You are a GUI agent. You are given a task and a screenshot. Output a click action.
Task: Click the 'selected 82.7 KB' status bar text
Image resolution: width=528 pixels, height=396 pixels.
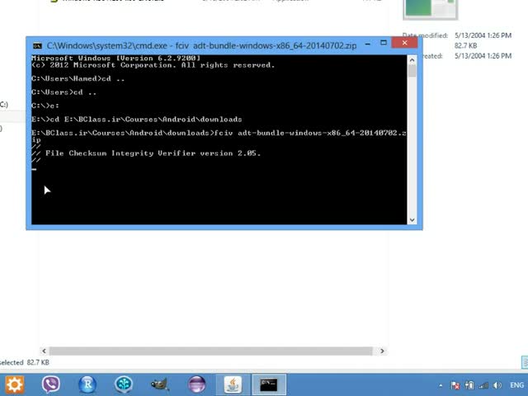[24, 362]
